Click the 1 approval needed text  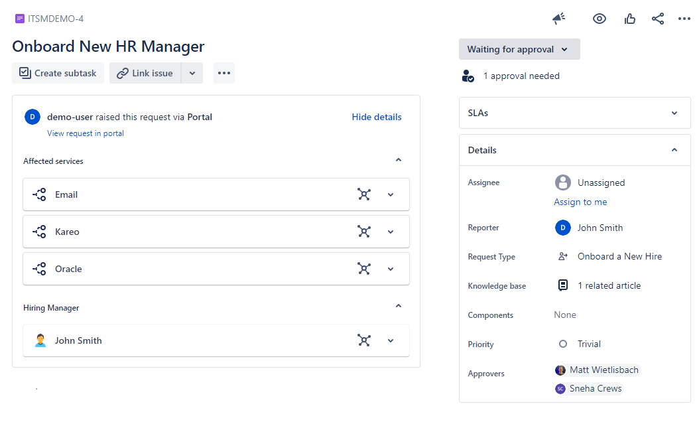[521, 76]
